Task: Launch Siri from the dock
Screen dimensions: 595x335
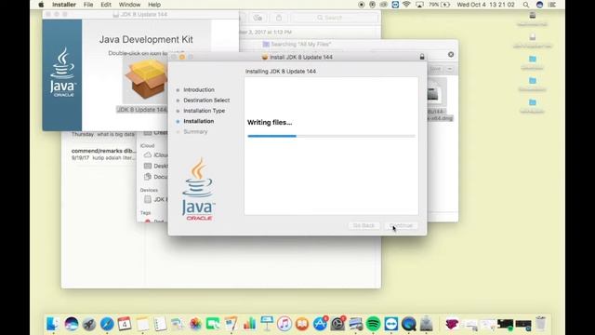Action: tap(71, 324)
